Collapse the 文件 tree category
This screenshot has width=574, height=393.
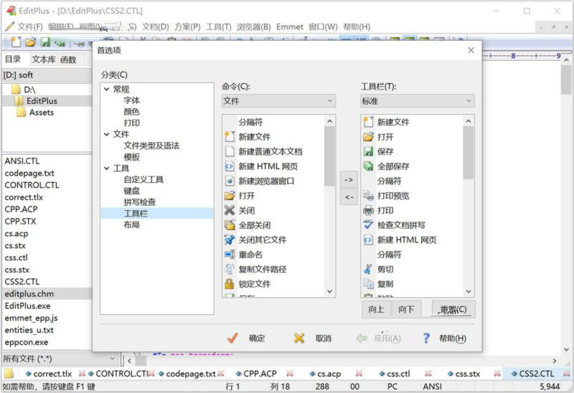click(106, 134)
